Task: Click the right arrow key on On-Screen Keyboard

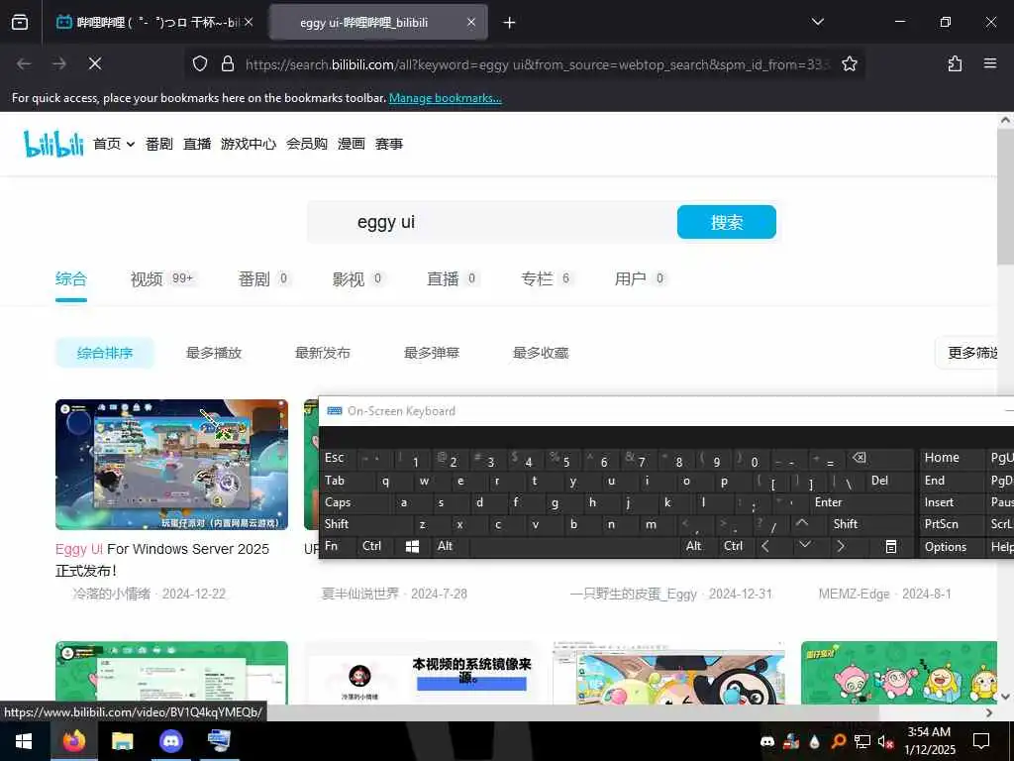Action: [x=840, y=547]
